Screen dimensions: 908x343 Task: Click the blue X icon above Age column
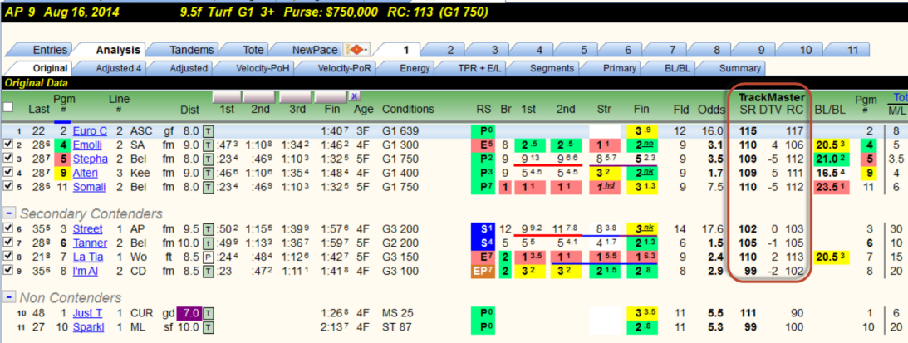[x=355, y=96]
